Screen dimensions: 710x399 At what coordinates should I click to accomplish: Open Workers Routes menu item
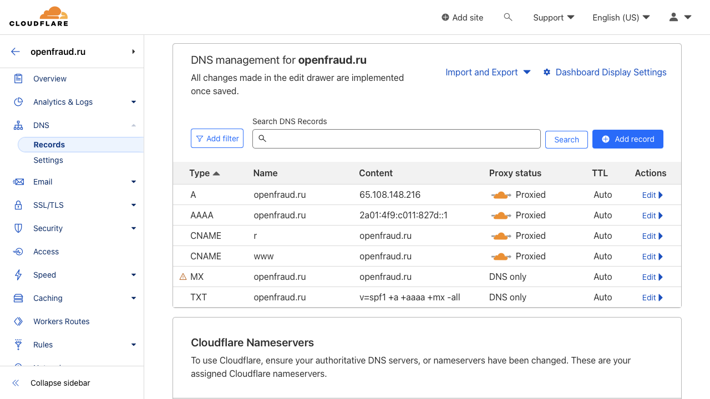pyautogui.click(x=61, y=321)
